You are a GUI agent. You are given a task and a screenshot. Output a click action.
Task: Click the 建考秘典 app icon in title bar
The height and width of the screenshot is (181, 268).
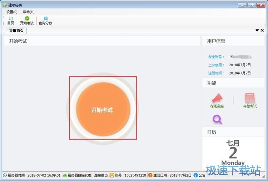pyautogui.click(x=5, y=5)
